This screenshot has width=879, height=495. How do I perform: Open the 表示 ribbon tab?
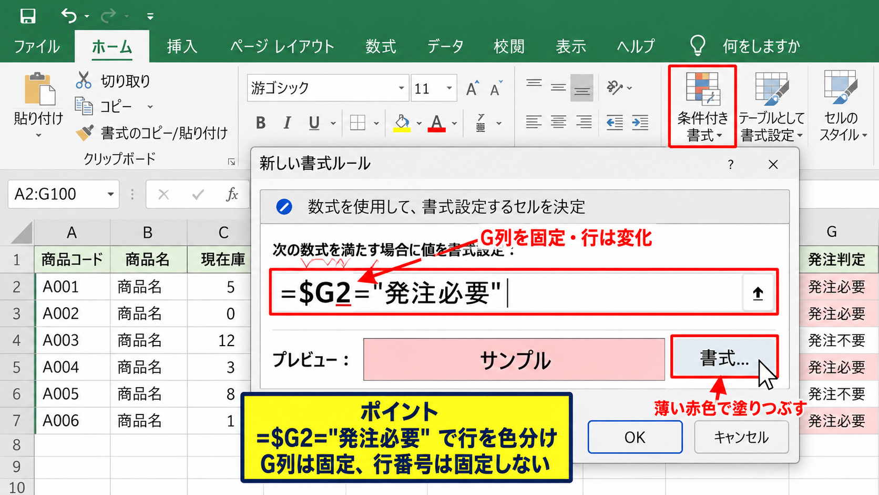point(571,46)
